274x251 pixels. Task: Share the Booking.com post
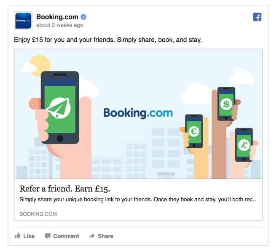coord(101,236)
